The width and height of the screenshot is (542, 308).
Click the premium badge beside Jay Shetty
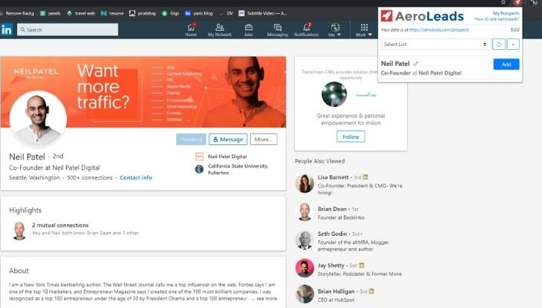361,265
